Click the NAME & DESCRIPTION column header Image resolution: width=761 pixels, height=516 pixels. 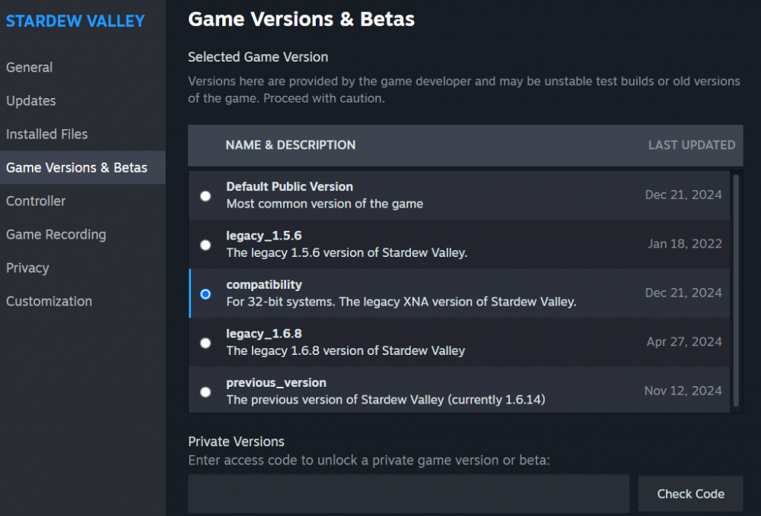[291, 145]
